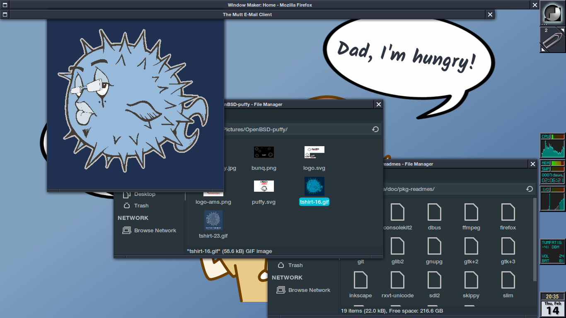Select the skippy file icon
Image resolution: width=566 pixels, height=318 pixels.
471,280
